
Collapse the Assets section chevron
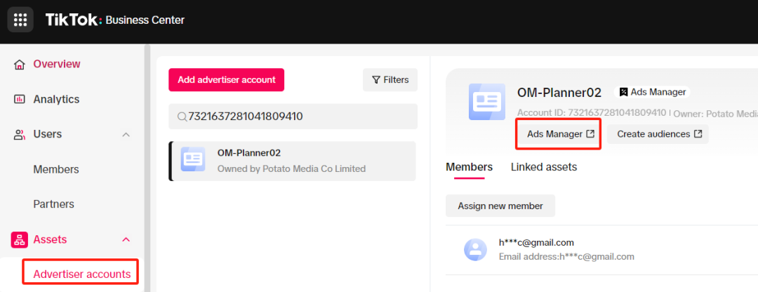(x=126, y=240)
